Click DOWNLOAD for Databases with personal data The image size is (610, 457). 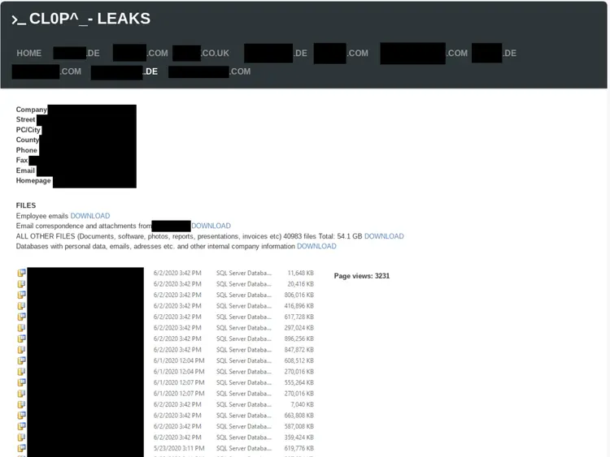pyautogui.click(x=316, y=246)
